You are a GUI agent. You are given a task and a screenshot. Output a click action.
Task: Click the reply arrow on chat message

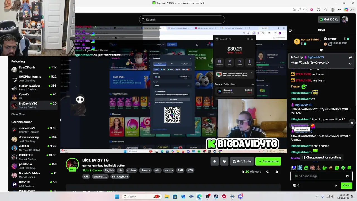352,123
